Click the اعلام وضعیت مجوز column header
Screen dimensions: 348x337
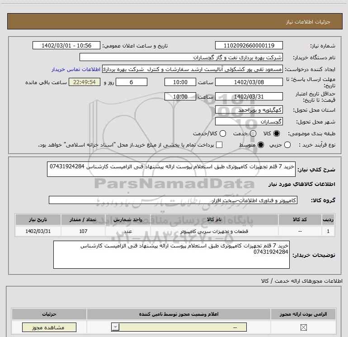pyautogui.click(x=179, y=314)
